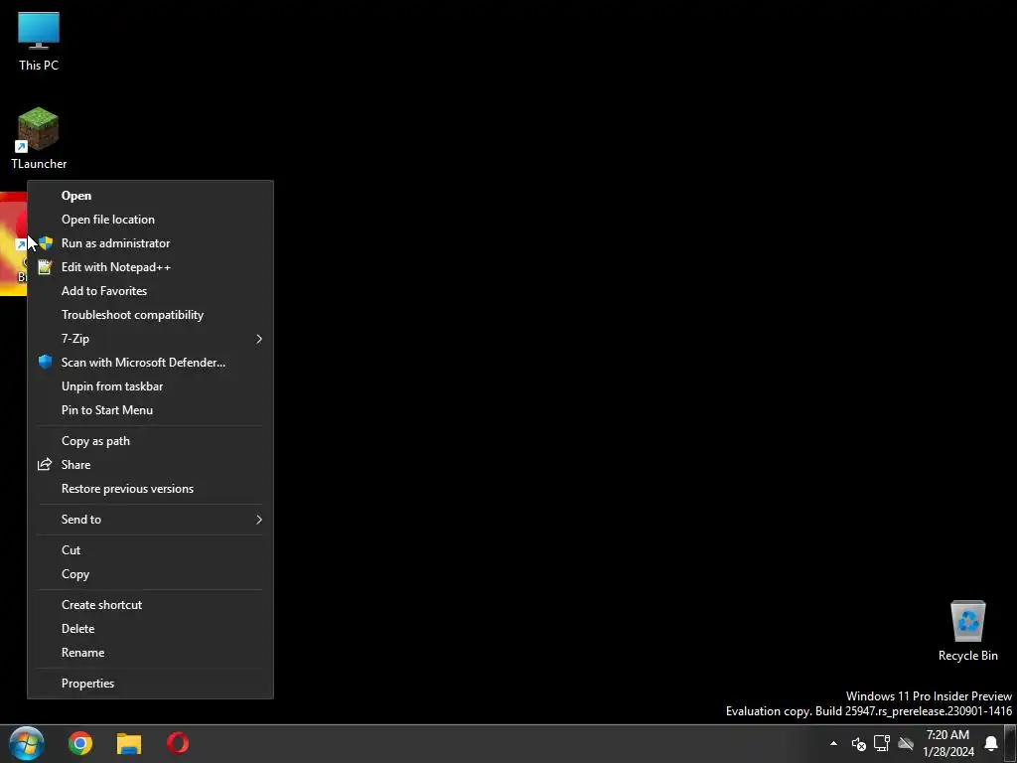This screenshot has width=1017, height=763.
Task: Open File Explorer from the taskbar
Action: coord(129,743)
